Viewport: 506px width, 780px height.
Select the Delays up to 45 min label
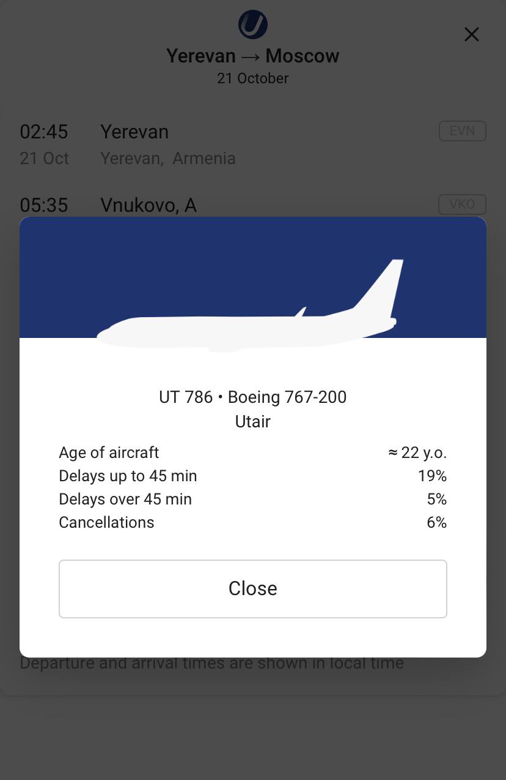(x=128, y=476)
